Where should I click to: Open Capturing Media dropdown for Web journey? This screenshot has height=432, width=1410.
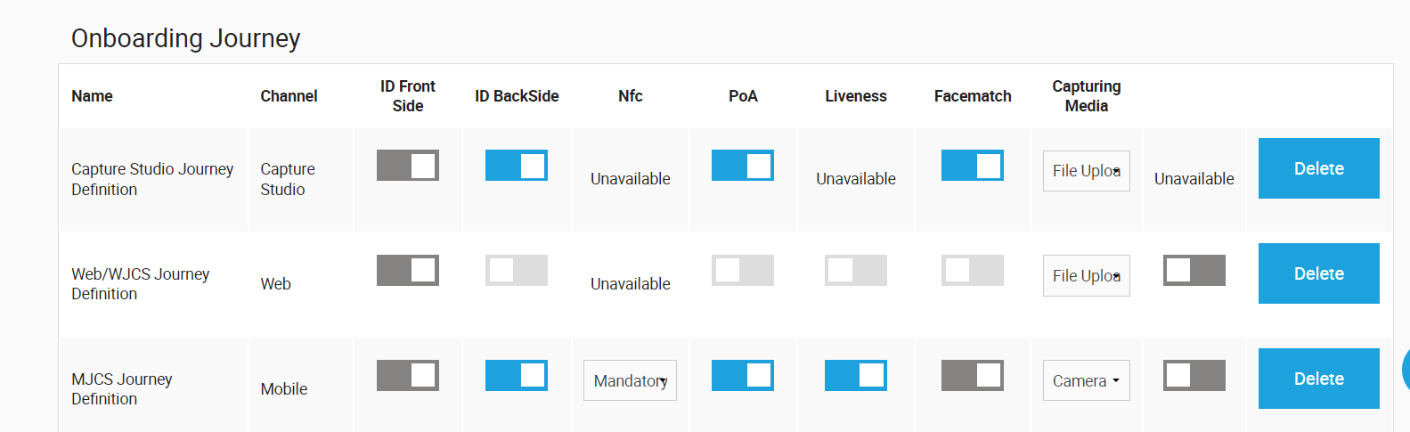coord(1087,276)
